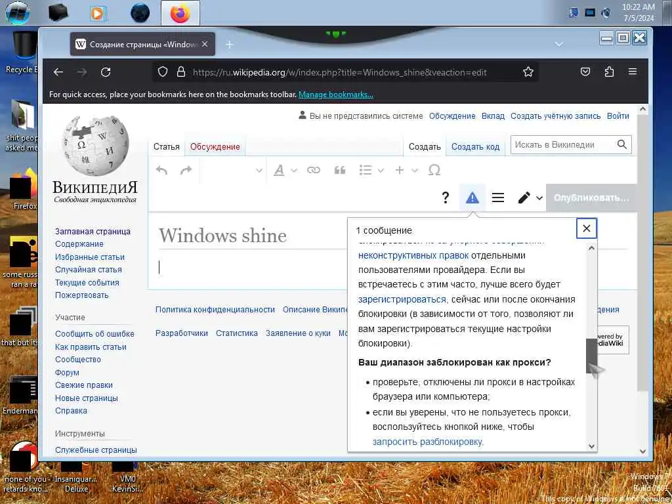Click the notice popup scroll up arrow
The width and height of the screenshot is (672, 504).
[592, 248]
